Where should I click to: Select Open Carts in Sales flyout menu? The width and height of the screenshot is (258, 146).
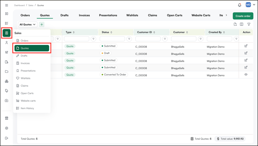click(32, 93)
